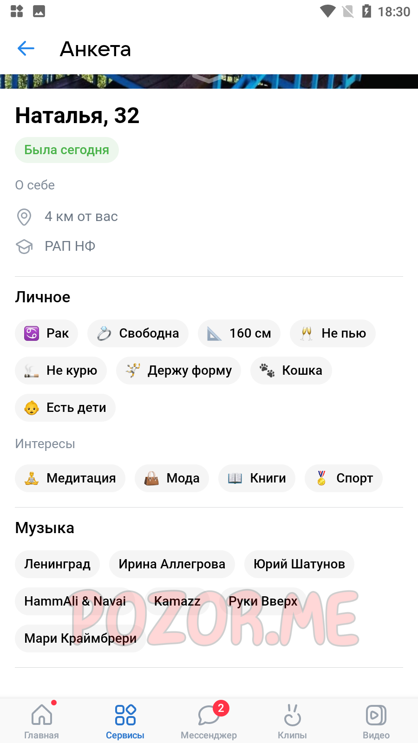Tap the Свободна status chip
Viewport: 418px width, 743px height.
coord(138,333)
